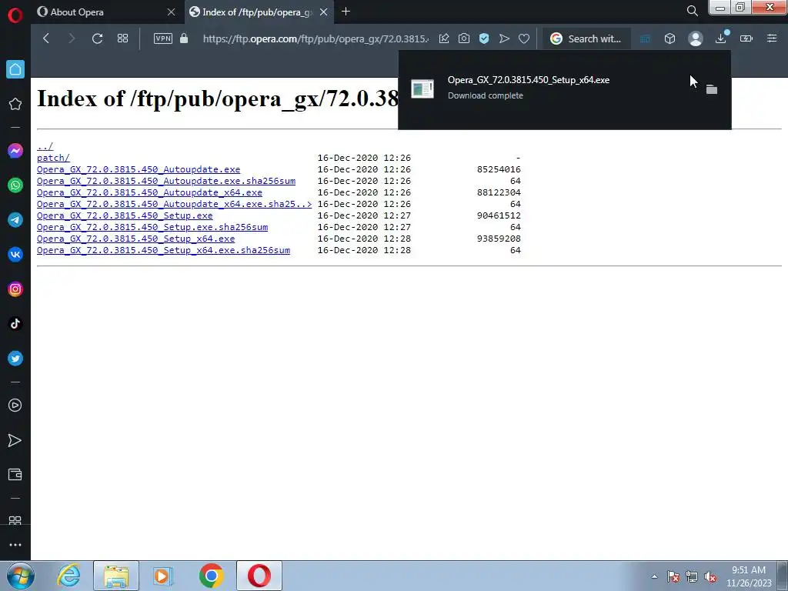Click the ftp.opera.com address field
This screenshot has height=591, width=788.
pyautogui.click(x=316, y=38)
